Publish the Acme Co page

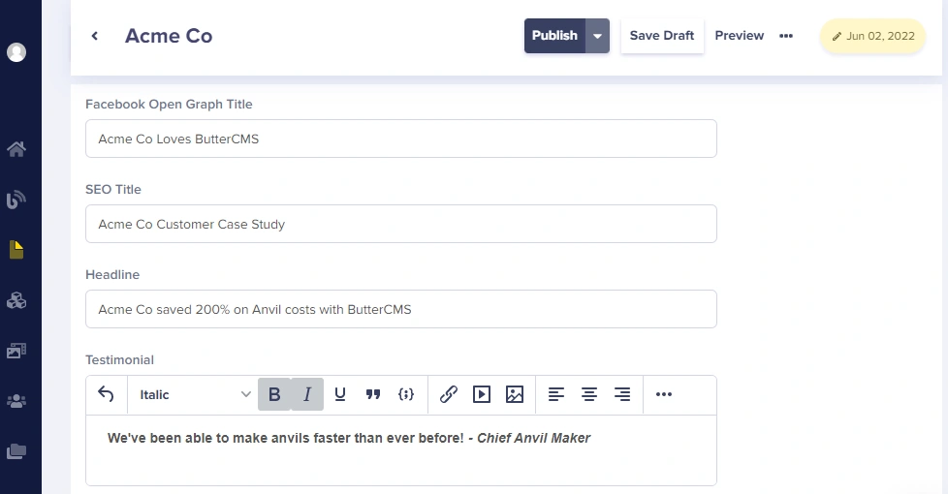[554, 36]
